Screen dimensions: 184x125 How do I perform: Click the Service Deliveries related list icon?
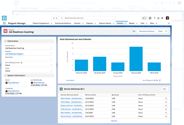(x=61, y=89)
